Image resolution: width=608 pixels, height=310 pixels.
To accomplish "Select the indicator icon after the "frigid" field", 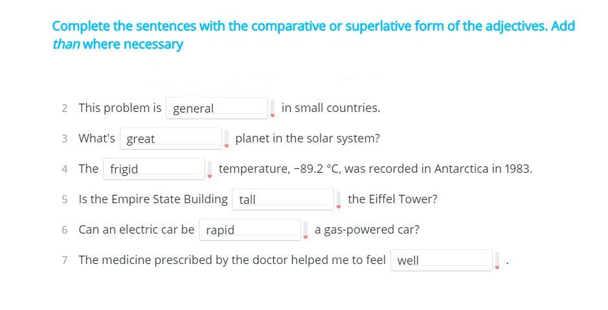I will coord(210,169).
